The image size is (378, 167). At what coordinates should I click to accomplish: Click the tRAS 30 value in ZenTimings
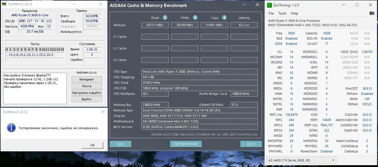point(291,73)
